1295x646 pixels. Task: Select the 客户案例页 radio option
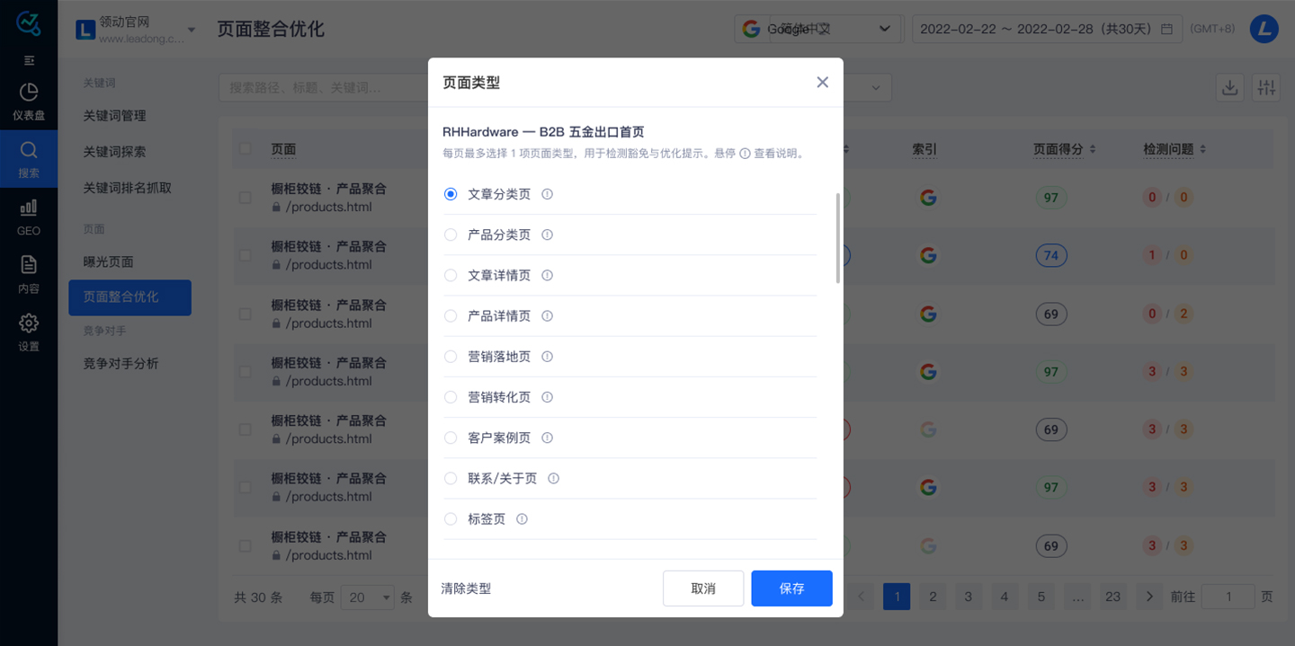click(x=451, y=438)
